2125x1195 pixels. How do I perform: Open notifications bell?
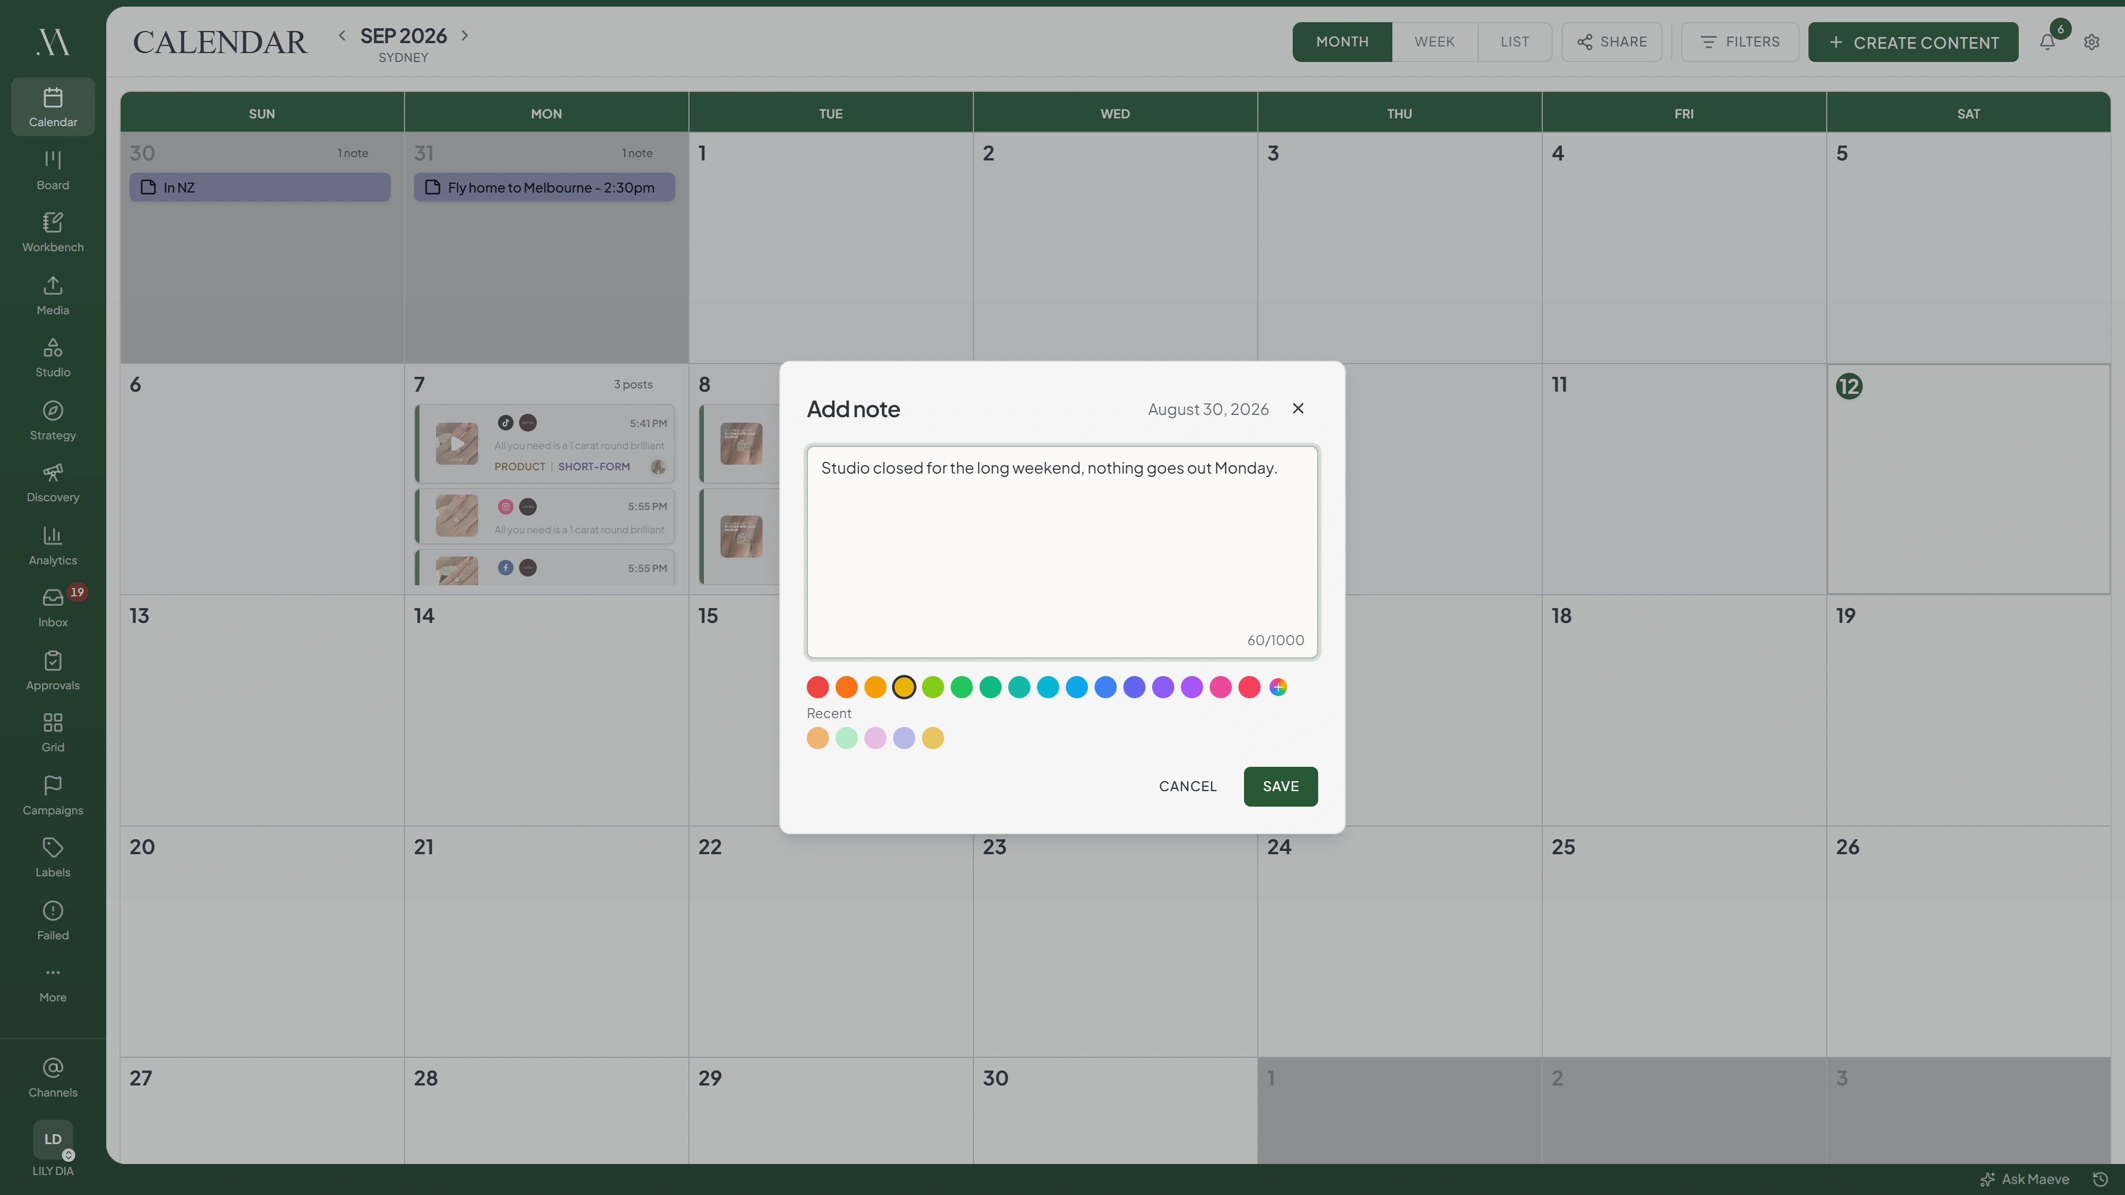[2048, 42]
